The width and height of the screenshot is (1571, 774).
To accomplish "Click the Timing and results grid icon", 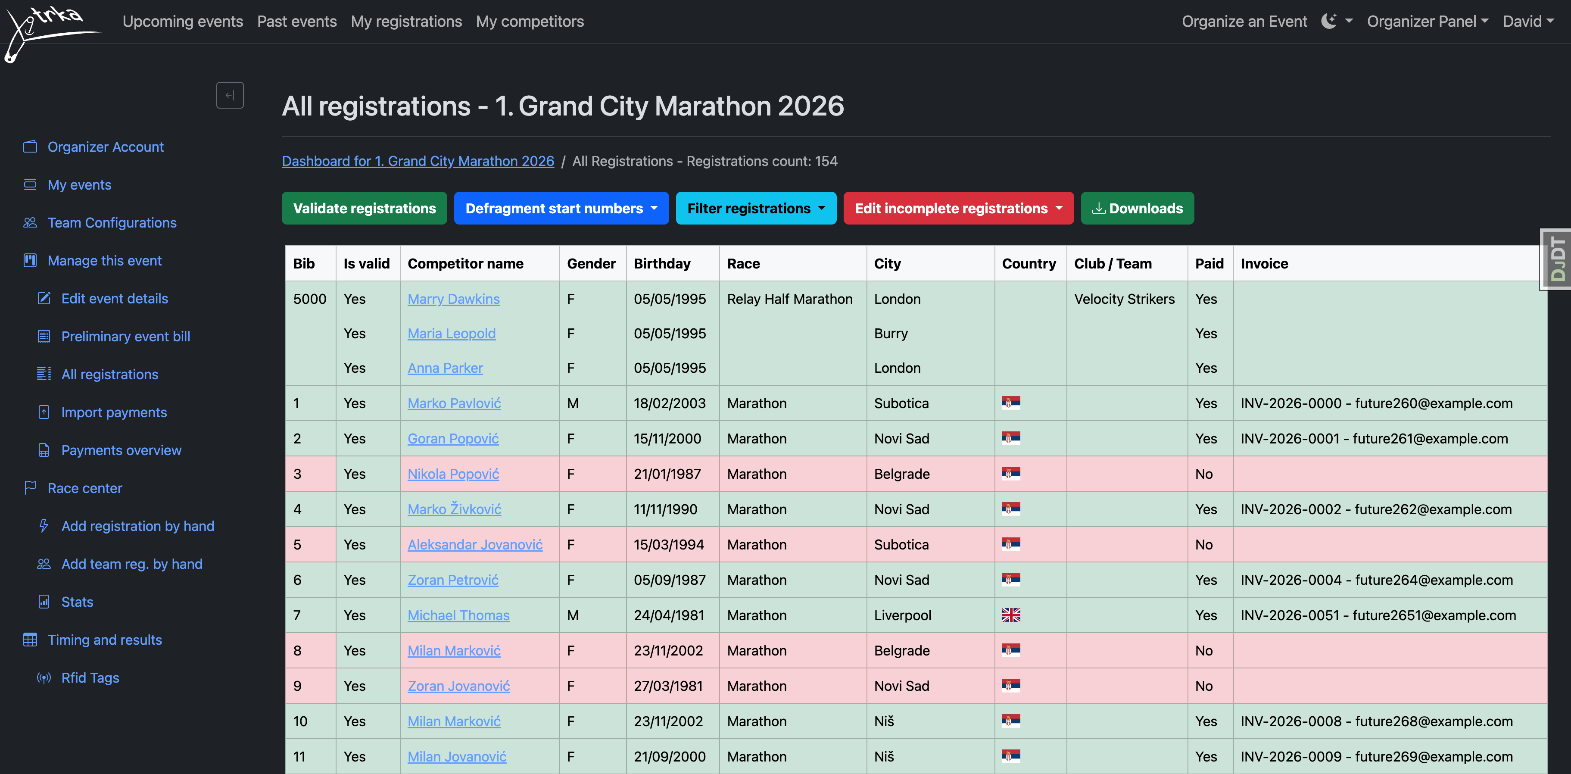I will coord(30,639).
